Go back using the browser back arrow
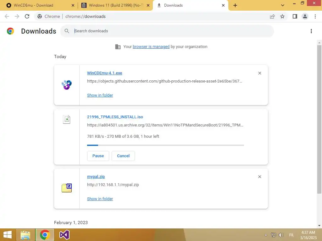 [x=7, y=16]
